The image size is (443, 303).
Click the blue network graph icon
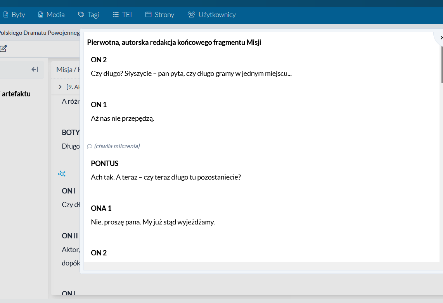tap(62, 174)
